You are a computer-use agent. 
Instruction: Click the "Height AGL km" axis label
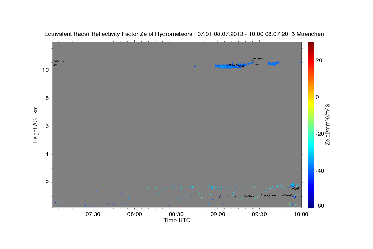point(36,124)
